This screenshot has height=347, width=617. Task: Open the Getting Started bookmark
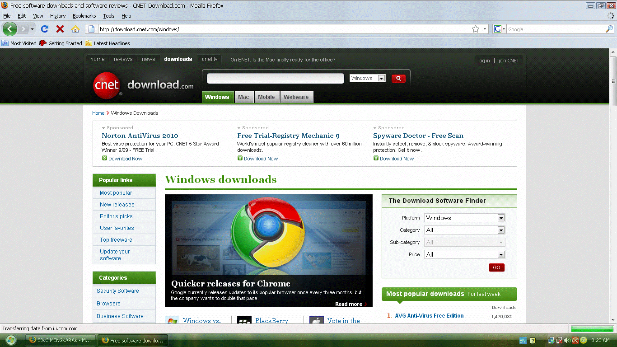click(x=61, y=43)
